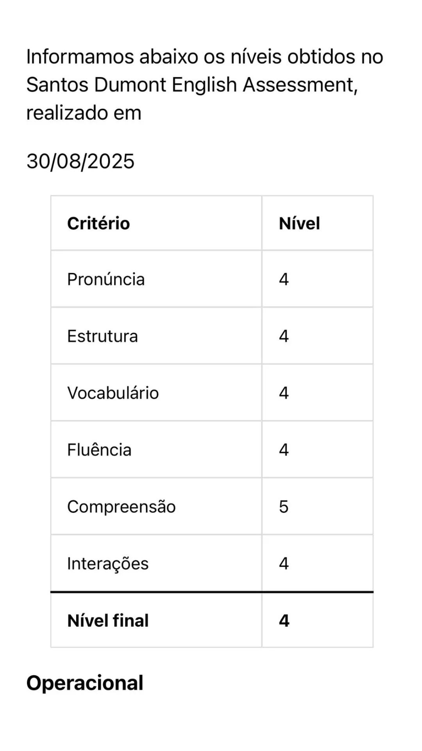Image resolution: width=422 pixels, height=751 pixels.
Task: Tap the "Compreensão" criterion label
Action: [x=122, y=507]
